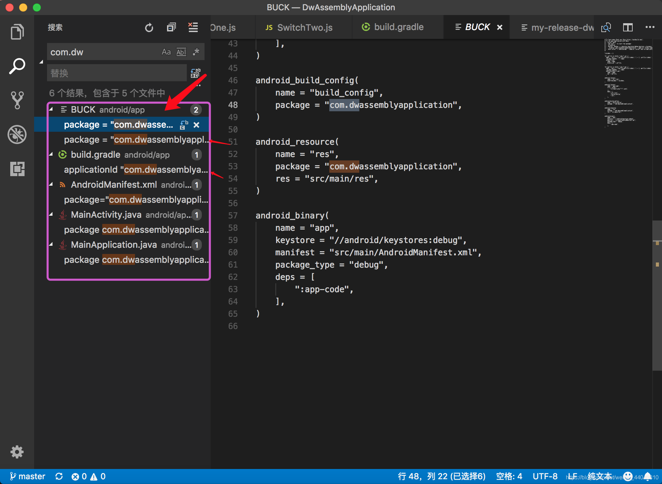662x484 pixels.
Task: Click the line 48 column 22 indicator
Action: [x=441, y=476]
